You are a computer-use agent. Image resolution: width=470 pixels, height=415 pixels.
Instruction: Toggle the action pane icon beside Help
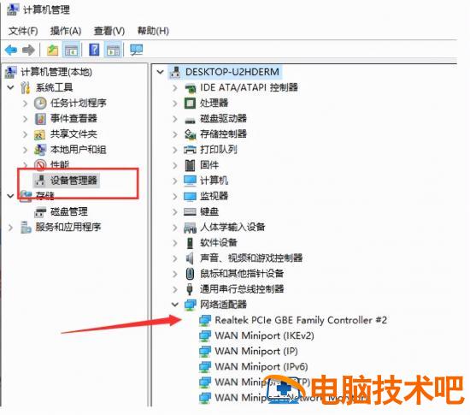pos(114,50)
